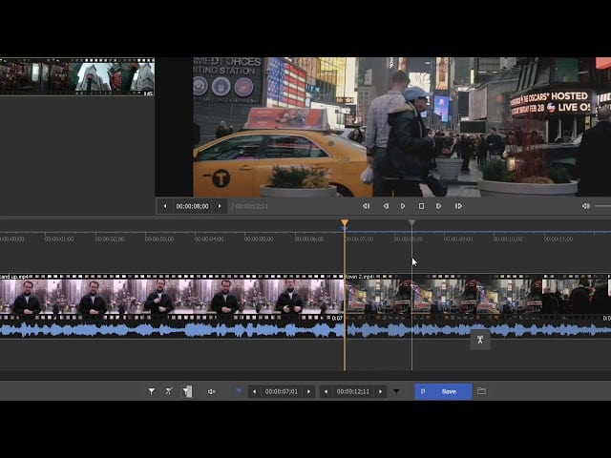Step one frame forward in preview
This screenshot has height=458, width=611.
click(439, 206)
